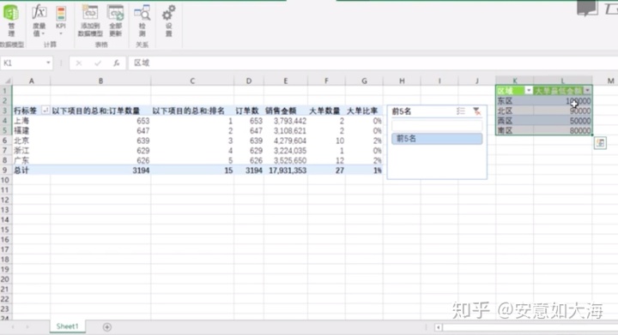The image size is (618, 335).
Task: Click the horizontal scrollbar left arrow
Action: coord(439,327)
